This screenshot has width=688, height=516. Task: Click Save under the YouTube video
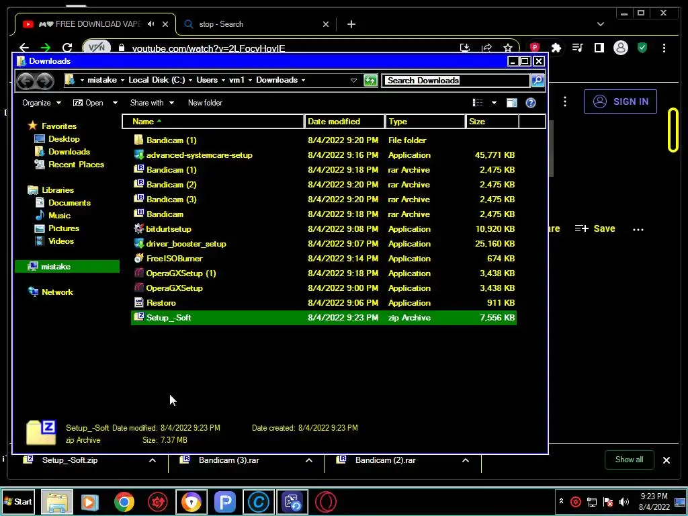click(595, 228)
